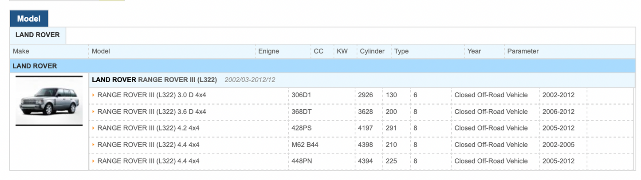Image resolution: width=641 pixels, height=180 pixels.
Task: Click displacement value 4398
Action: [x=366, y=145]
